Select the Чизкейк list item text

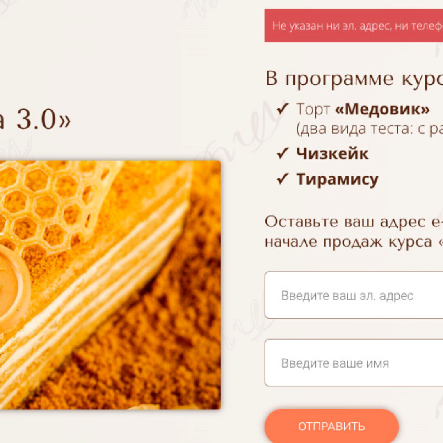tap(333, 154)
